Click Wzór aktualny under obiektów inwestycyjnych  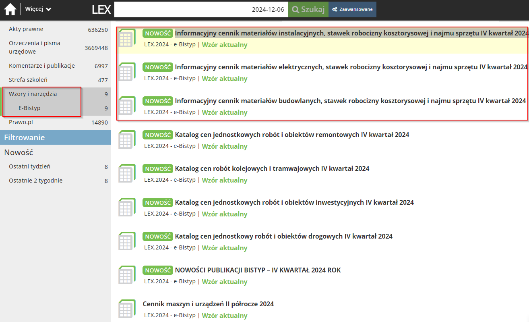click(225, 214)
